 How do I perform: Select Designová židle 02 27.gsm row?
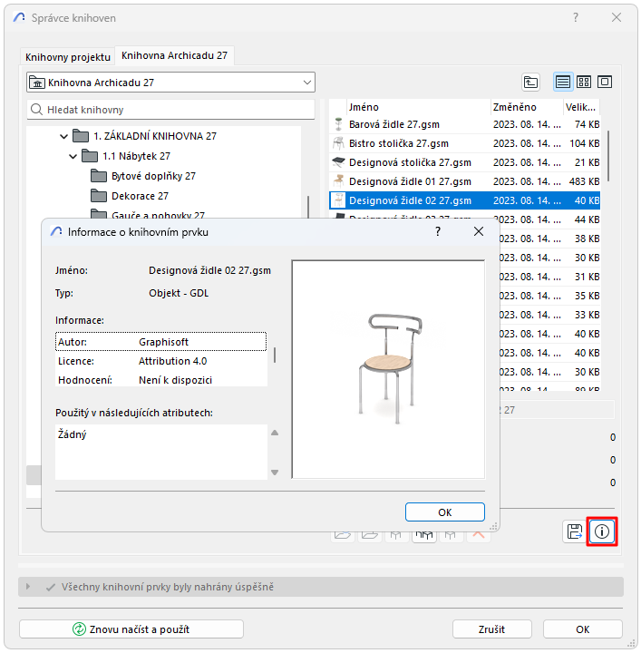[x=464, y=200]
